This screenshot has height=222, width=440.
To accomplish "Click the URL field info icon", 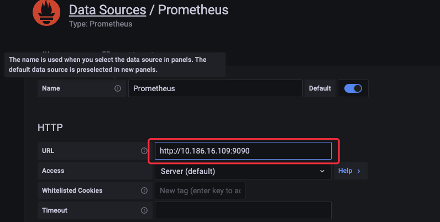I will pyautogui.click(x=144, y=151).
